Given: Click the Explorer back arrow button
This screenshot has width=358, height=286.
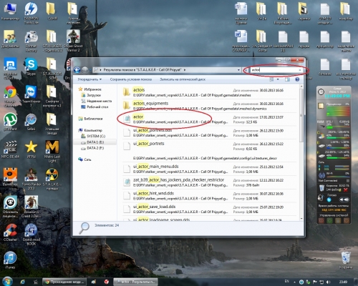Looking at the screenshot, I should (x=77, y=70).
